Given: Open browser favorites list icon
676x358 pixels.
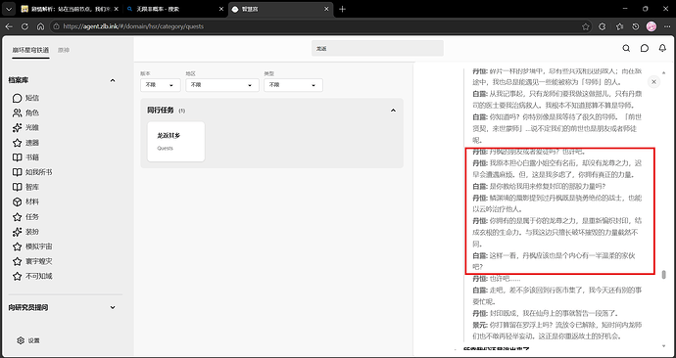Looking at the screenshot, I should coord(619,26).
